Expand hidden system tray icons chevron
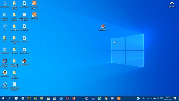179x101 pixels. click(x=148, y=98)
